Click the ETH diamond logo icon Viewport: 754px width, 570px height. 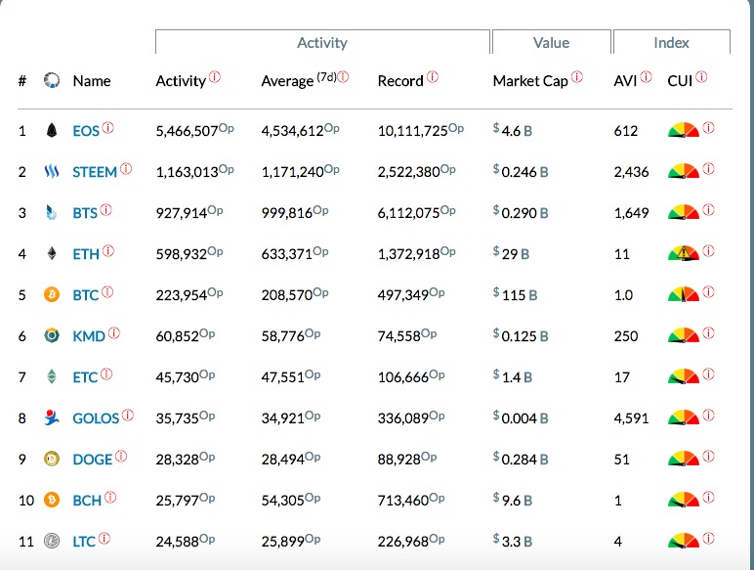pyautogui.click(x=52, y=253)
